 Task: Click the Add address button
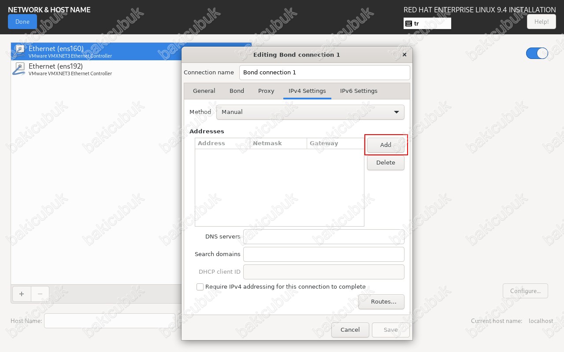pyautogui.click(x=386, y=145)
